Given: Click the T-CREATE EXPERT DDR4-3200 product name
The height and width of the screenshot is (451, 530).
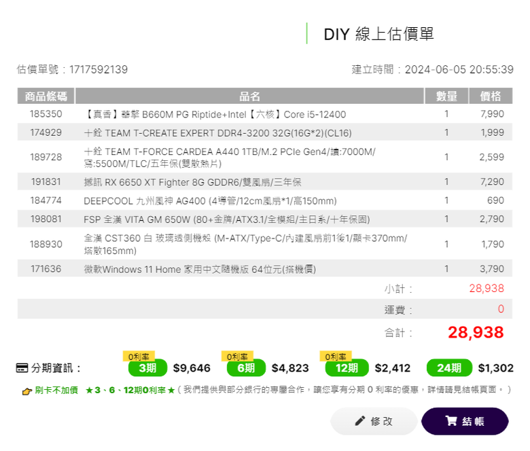Looking at the screenshot, I should pyautogui.click(x=217, y=133).
